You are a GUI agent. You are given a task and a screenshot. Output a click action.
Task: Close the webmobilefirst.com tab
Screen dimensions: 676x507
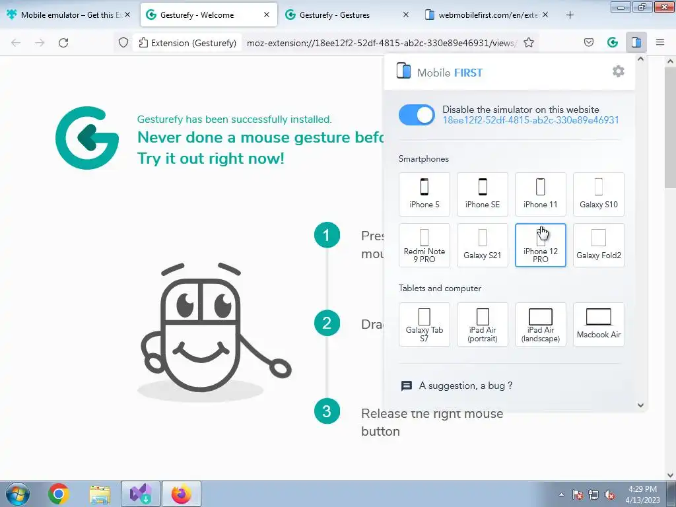click(545, 15)
